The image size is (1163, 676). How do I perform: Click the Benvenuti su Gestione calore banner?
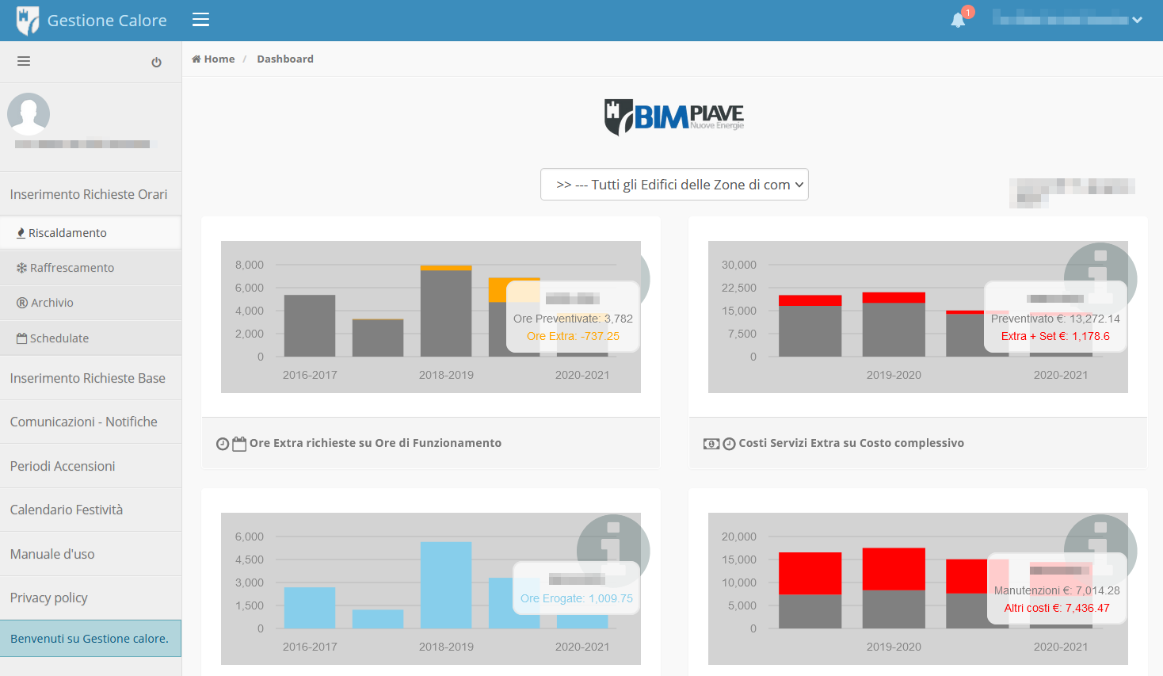[x=90, y=638]
